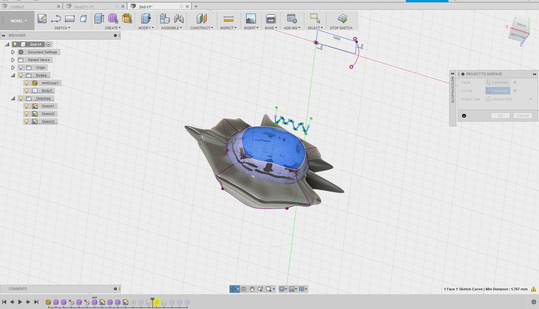The height and width of the screenshot is (309, 539).
Task: Select the Create Sketch tool
Action: pos(42,19)
